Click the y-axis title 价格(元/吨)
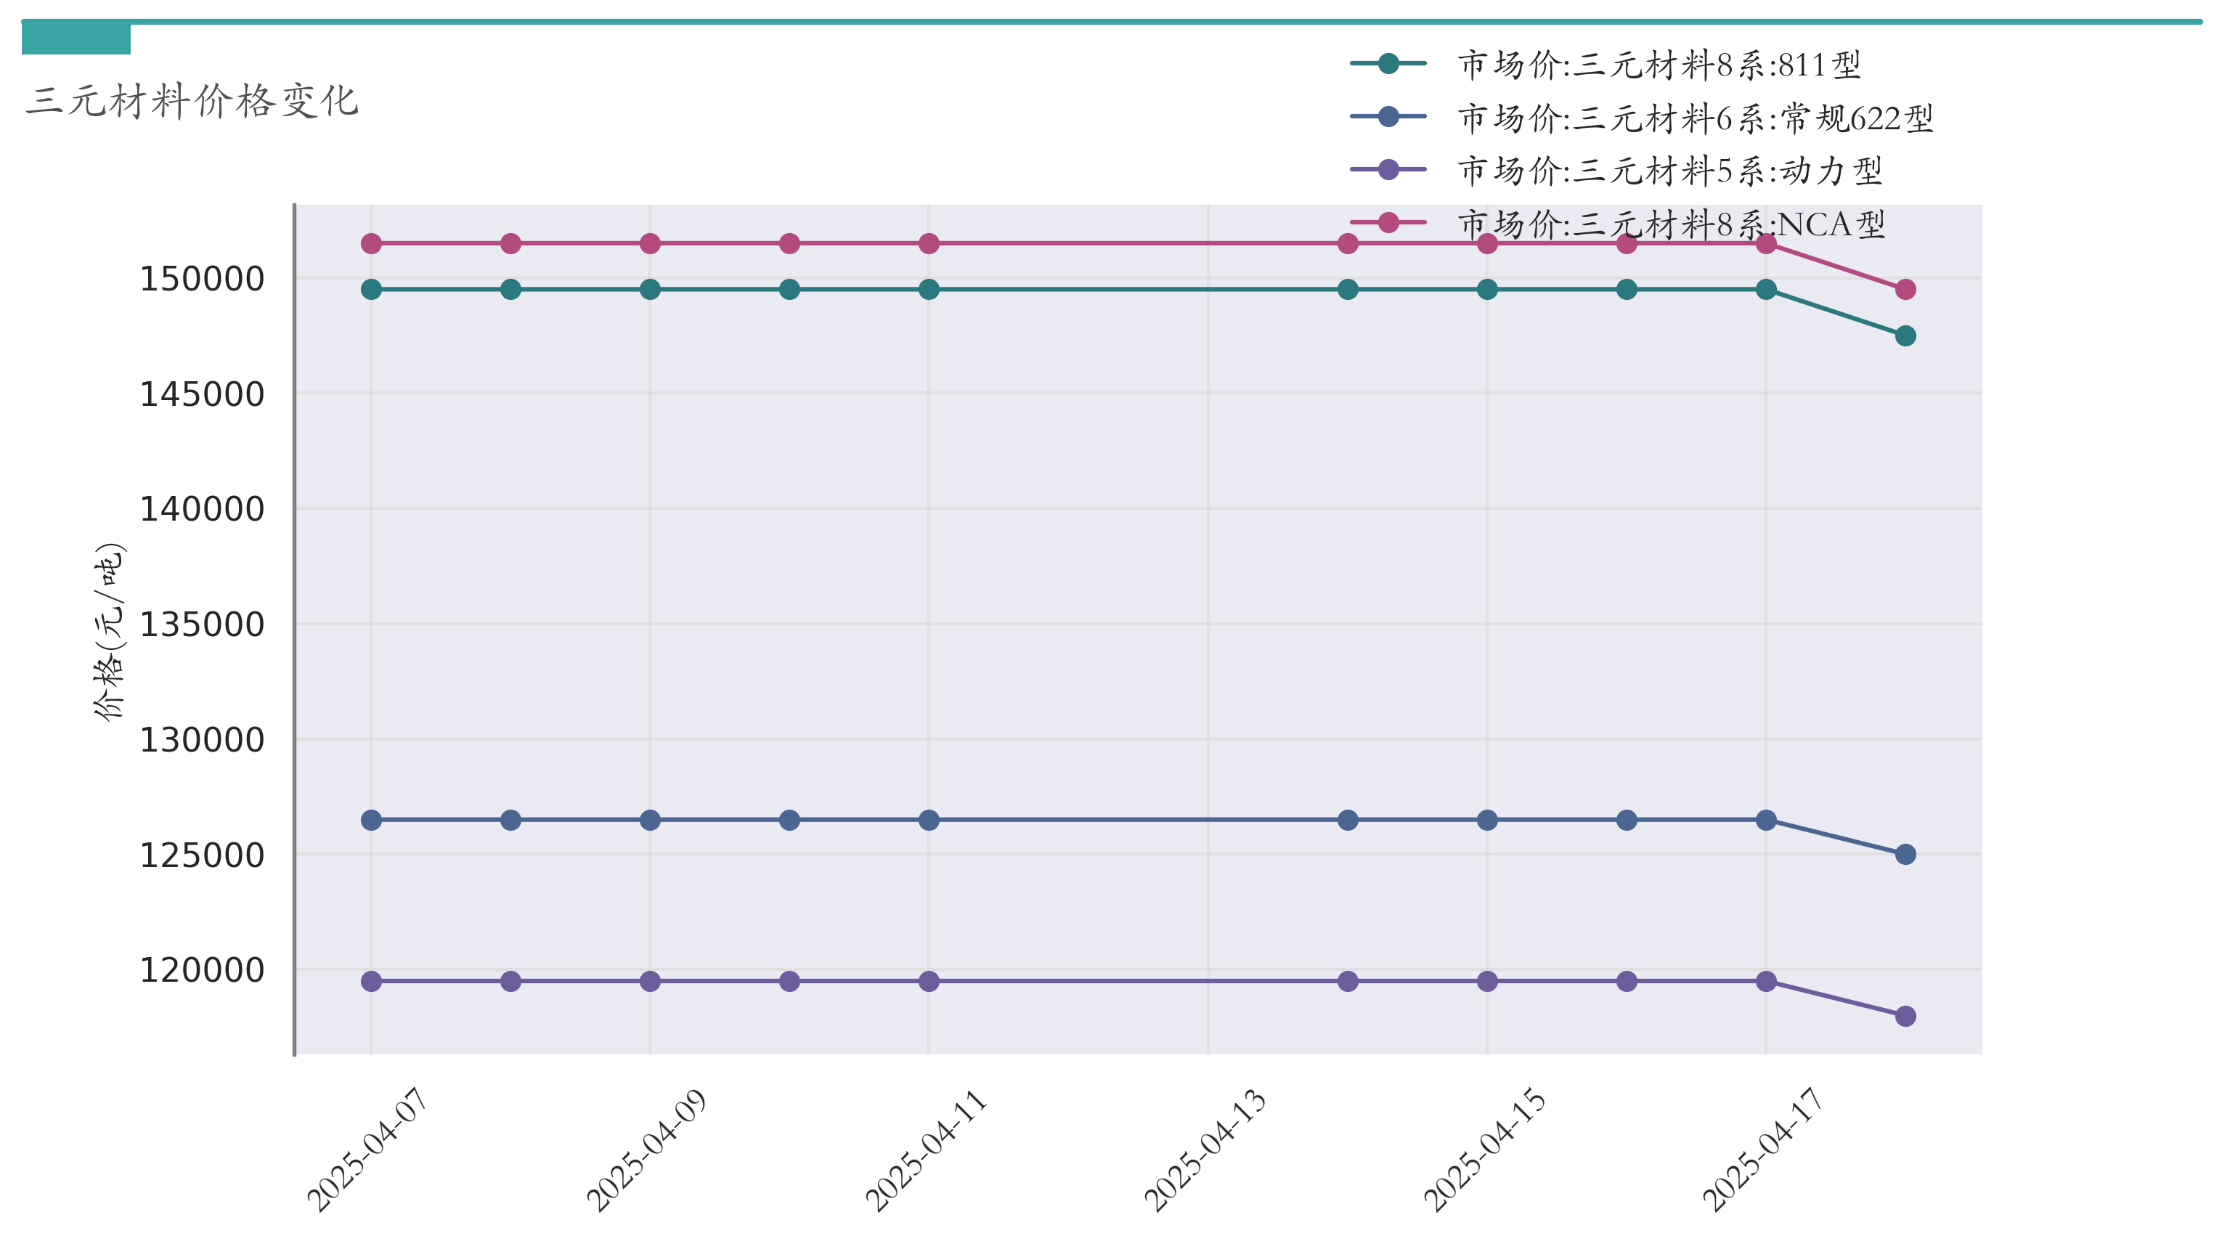2222x1241 pixels. tap(109, 631)
